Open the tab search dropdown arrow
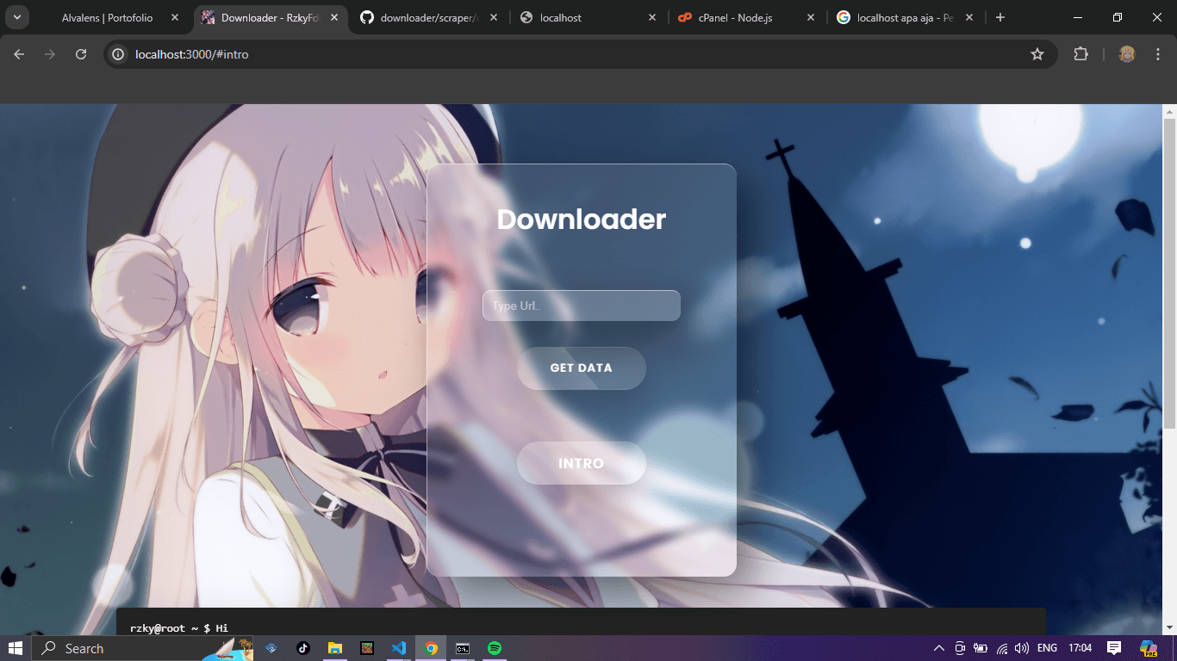This screenshot has height=661, width=1177. click(16, 17)
